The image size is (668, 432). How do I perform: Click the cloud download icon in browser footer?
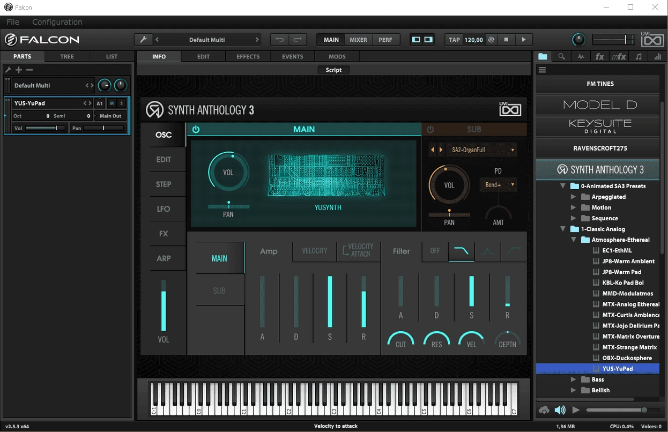tap(544, 410)
